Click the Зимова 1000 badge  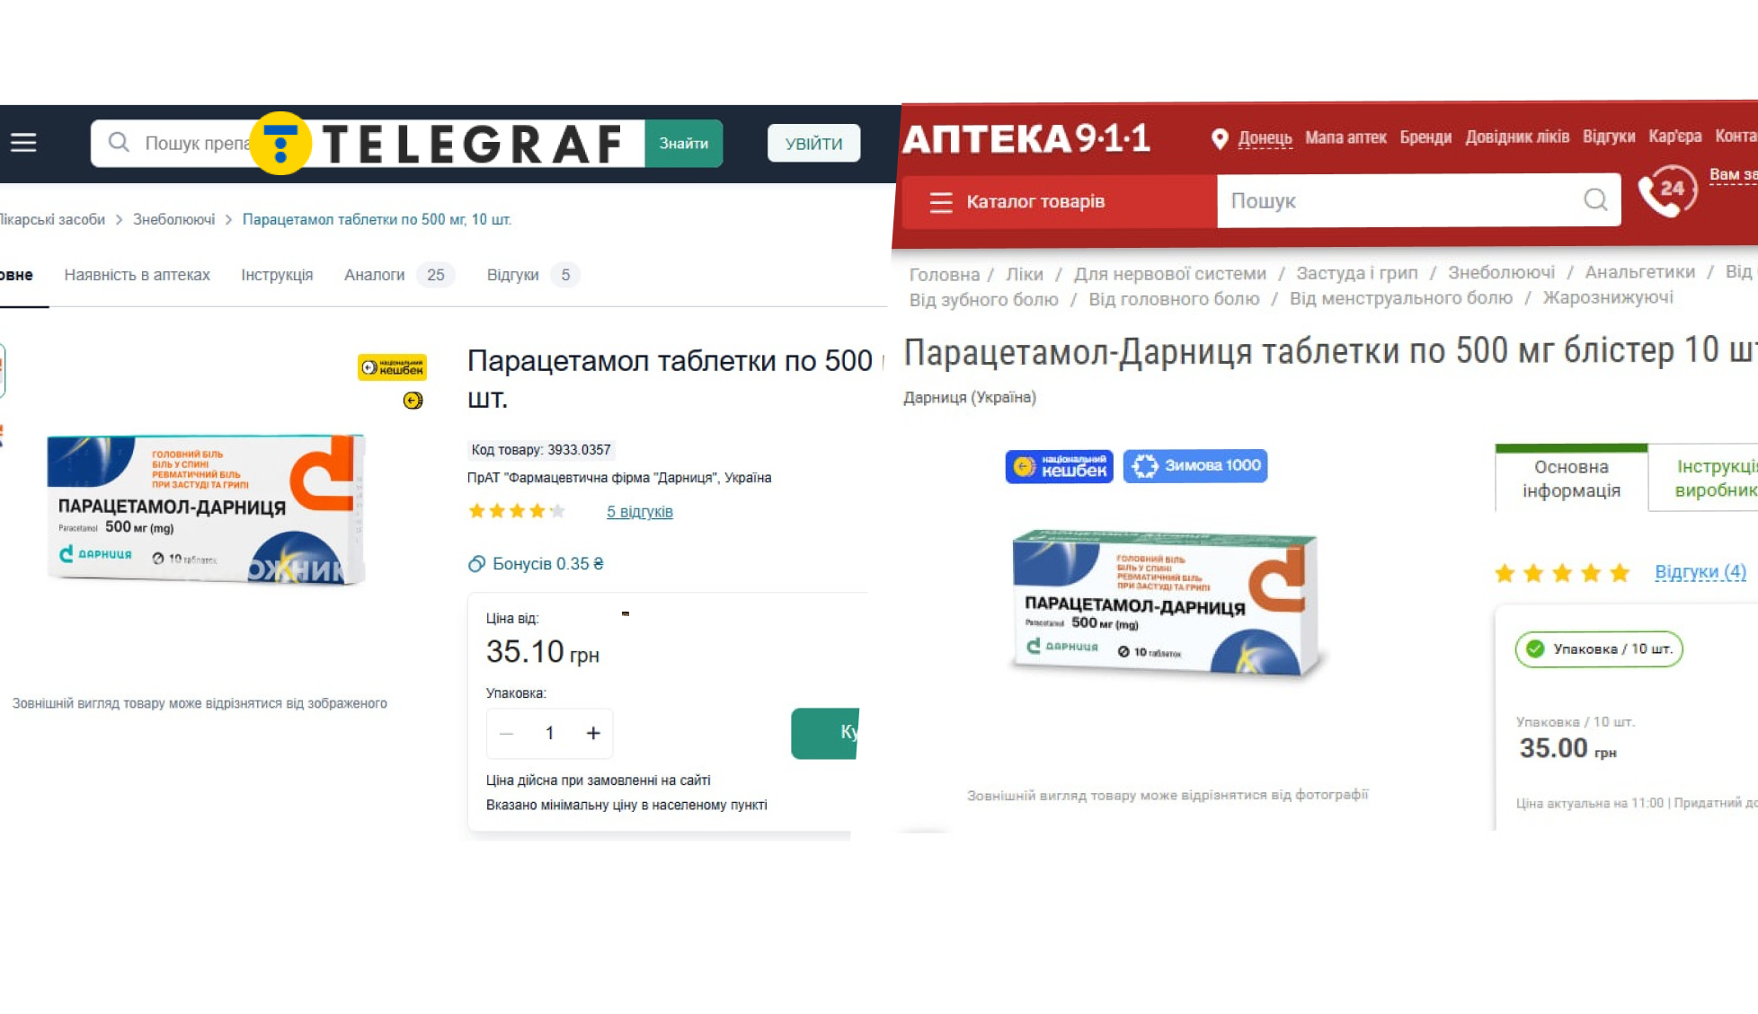[x=1194, y=465]
